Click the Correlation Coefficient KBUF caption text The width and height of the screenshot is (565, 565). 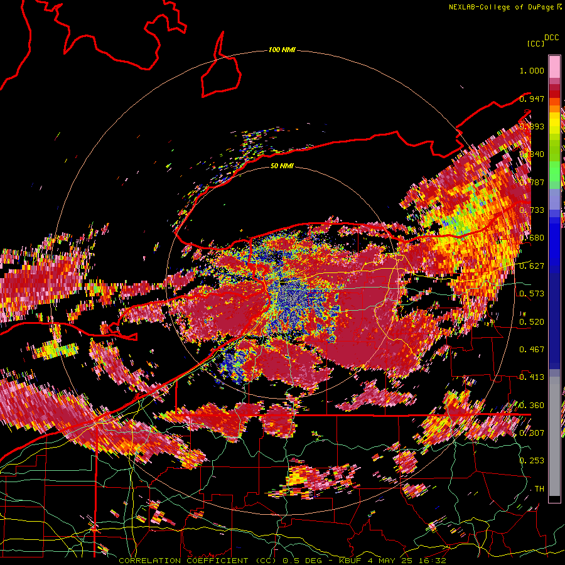(282, 561)
